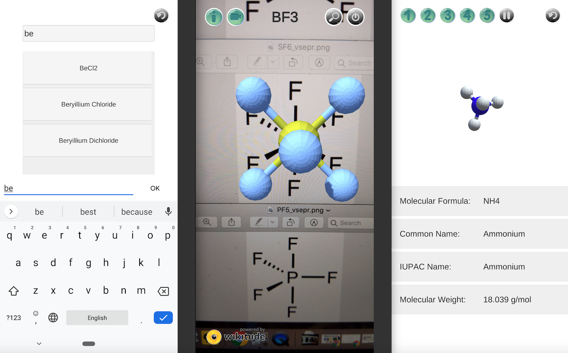The width and height of the screenshot is (568, 353).
Task: Tap the globe language key
Action: (x=53, y=318)
